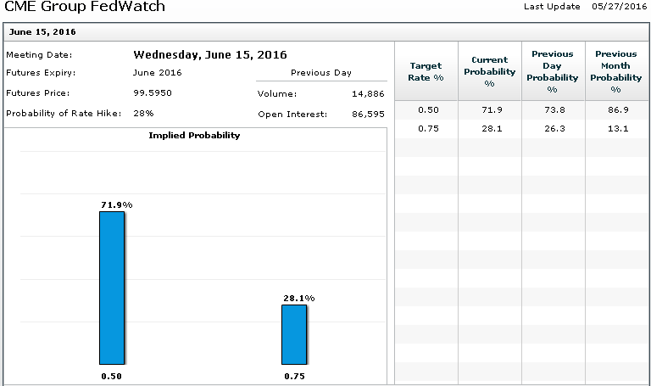This screenshot has height=386, width=651.
Task: Click the blue 71.9% bar for 0.50
Action: pos(111,288)
